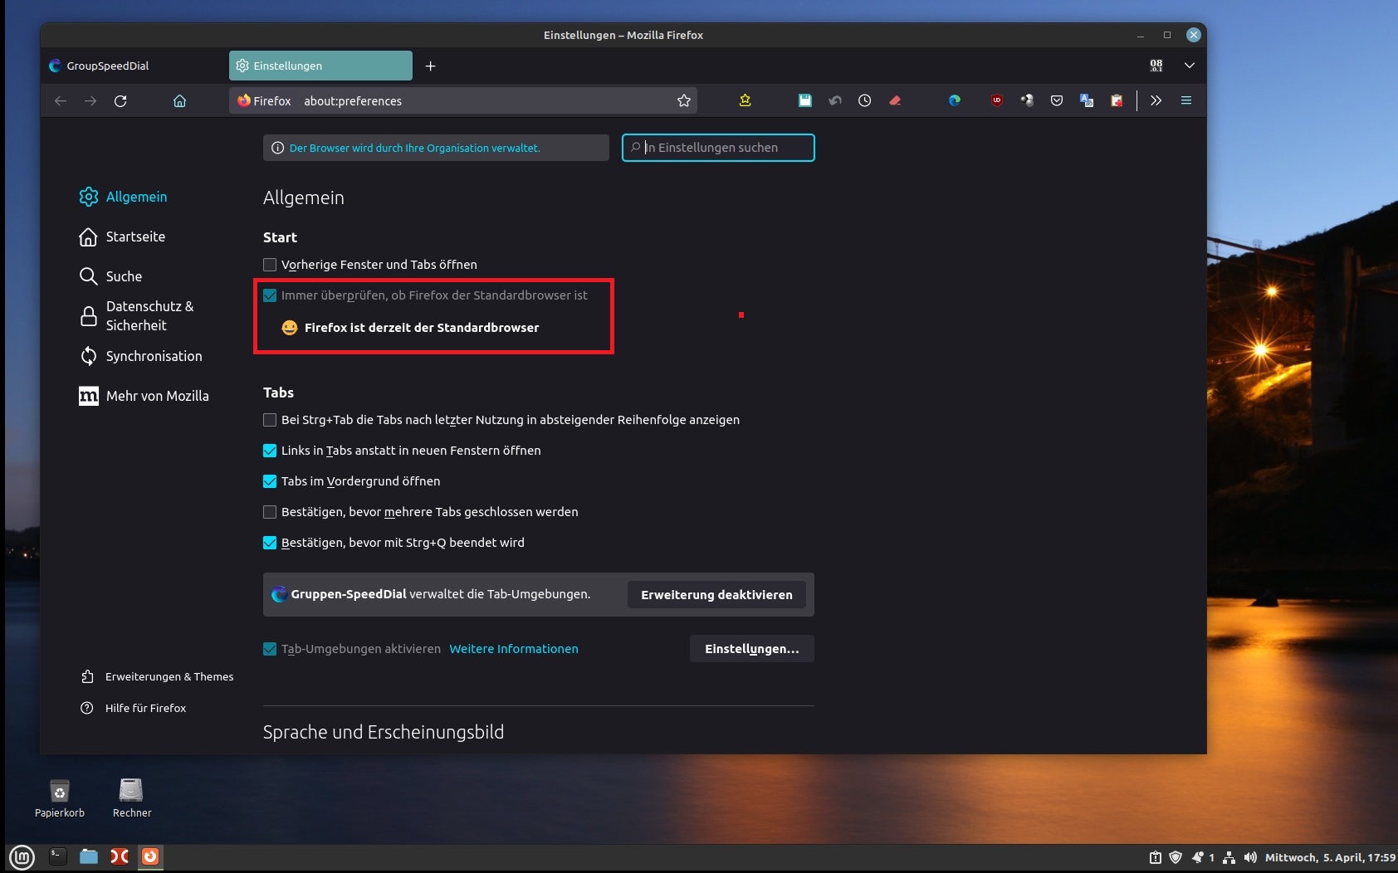The height and width of the screenshot is (873, 1398).
Task: Click the gray spheres extension icon
Action: pos(1027,100)
